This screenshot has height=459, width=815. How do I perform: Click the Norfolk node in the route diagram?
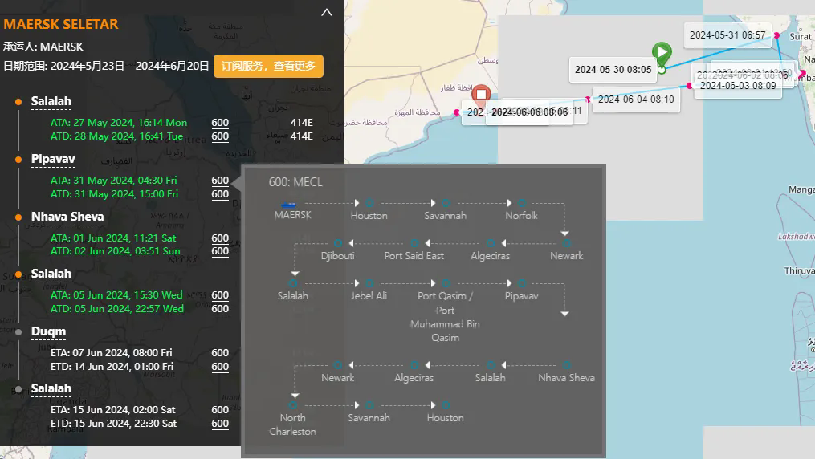point(521,203)
